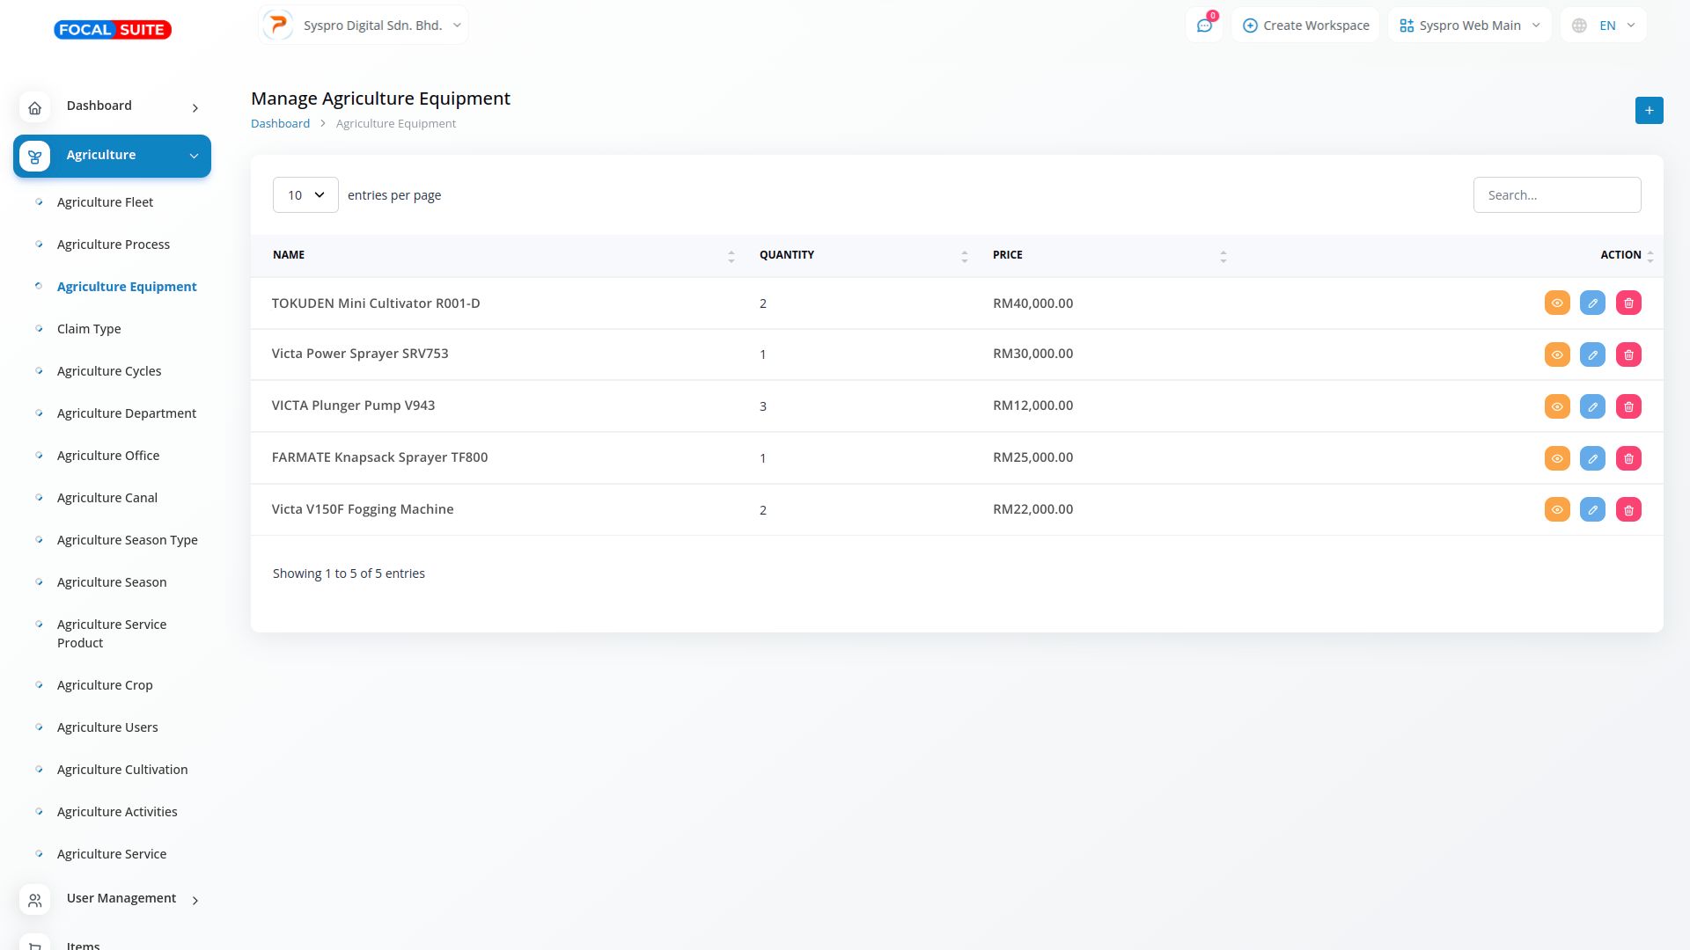View FARMATE Knapsack Sprayer eye icon
1690x950 pixels.
[1556, 459]
